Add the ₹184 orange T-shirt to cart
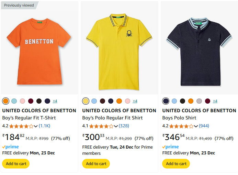 [16, 164]
